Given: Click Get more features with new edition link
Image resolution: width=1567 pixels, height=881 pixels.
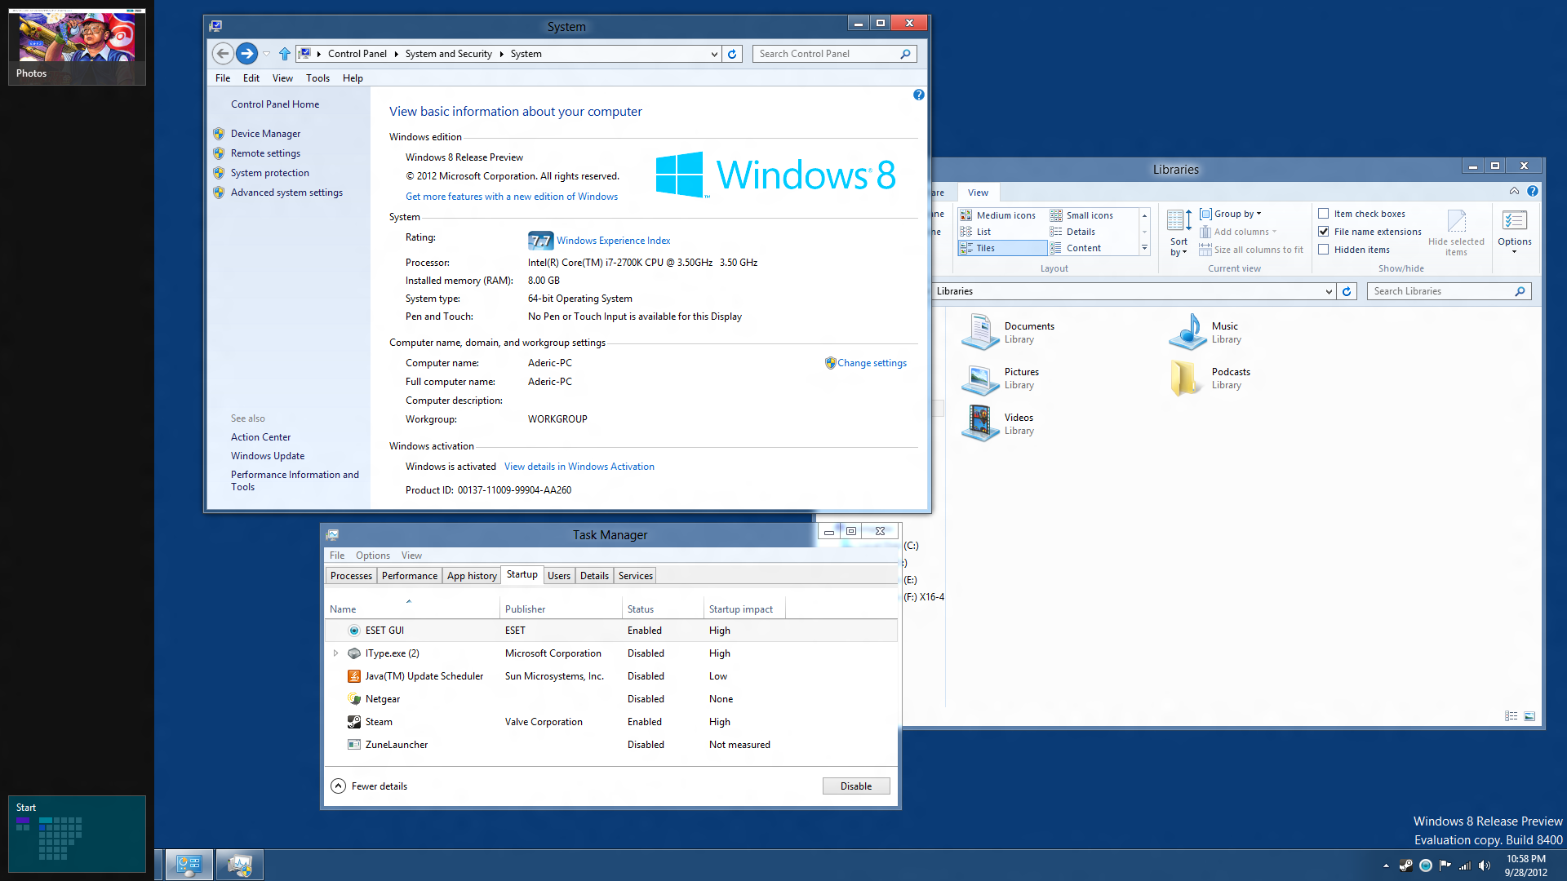Looking at the screenshot, I should click(512, 197).
